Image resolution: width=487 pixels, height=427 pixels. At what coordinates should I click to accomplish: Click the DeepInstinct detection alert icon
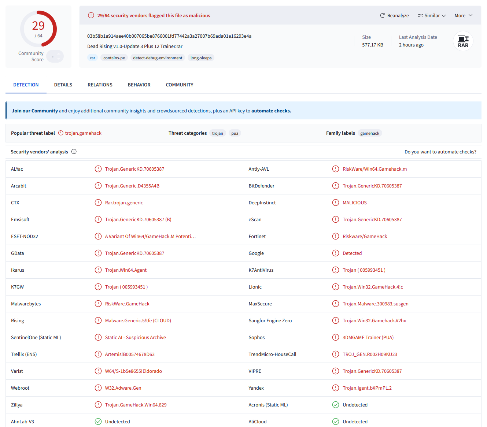click(x=336, y=203)
